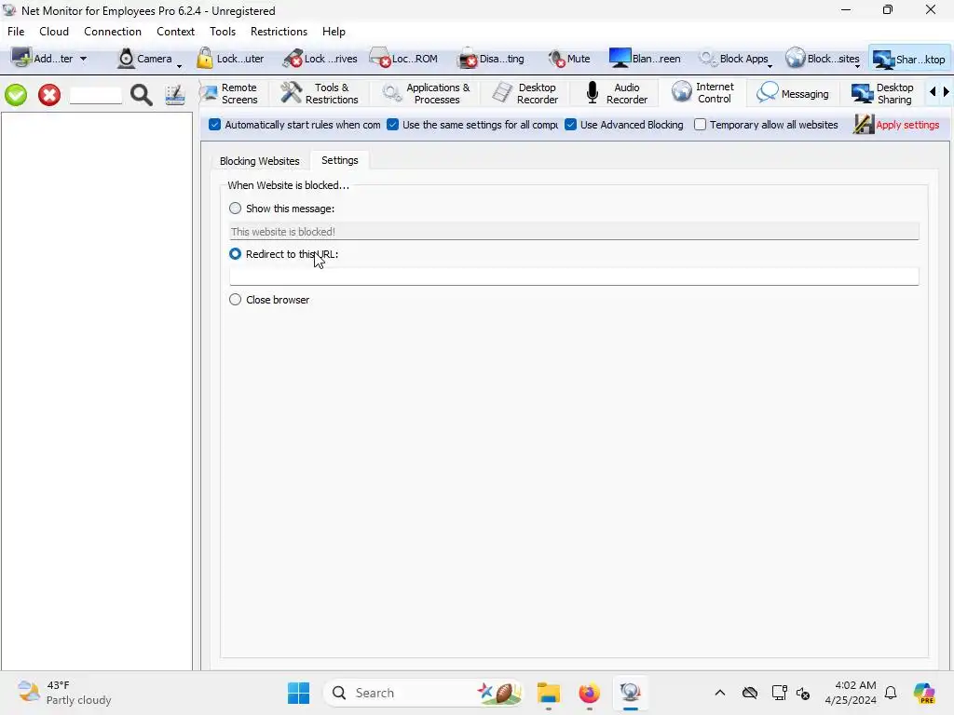The image size is (954, 715).
Task: Show hidden tray icons chevron
Action: (x=720, y=693)
